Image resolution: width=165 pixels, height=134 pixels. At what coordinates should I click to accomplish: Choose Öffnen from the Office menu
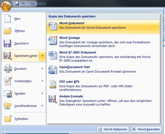point(24,31)
